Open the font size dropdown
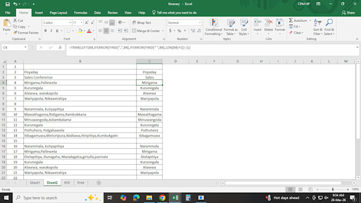Screen dimensions: 361x203 click(81, 22)
